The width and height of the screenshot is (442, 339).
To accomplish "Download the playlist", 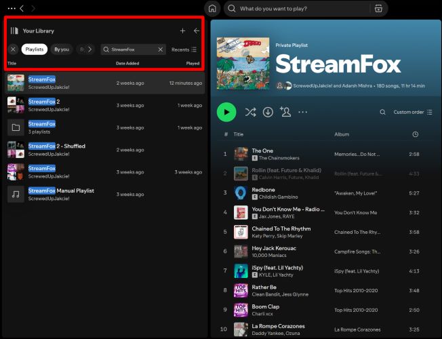I will click(x=268, y=112).
